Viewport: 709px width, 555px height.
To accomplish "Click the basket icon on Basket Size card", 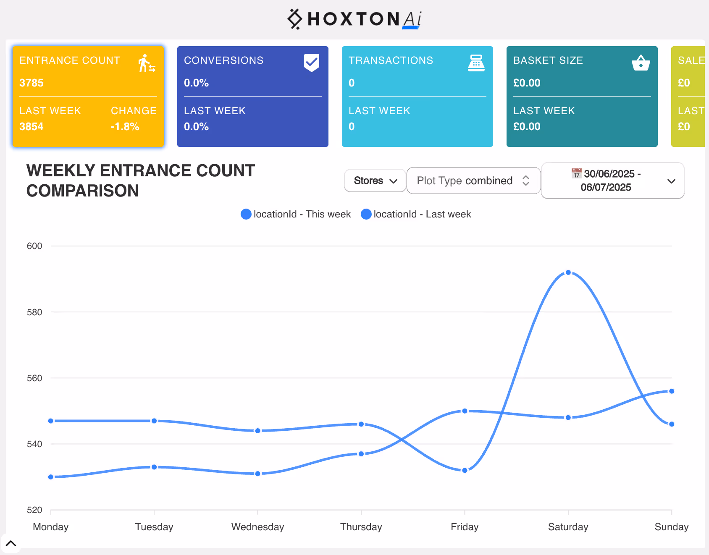I will pyautogui.click(x=640, y=63).
